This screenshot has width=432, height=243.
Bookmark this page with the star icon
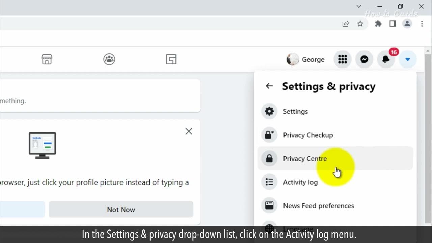coord(360,24)
